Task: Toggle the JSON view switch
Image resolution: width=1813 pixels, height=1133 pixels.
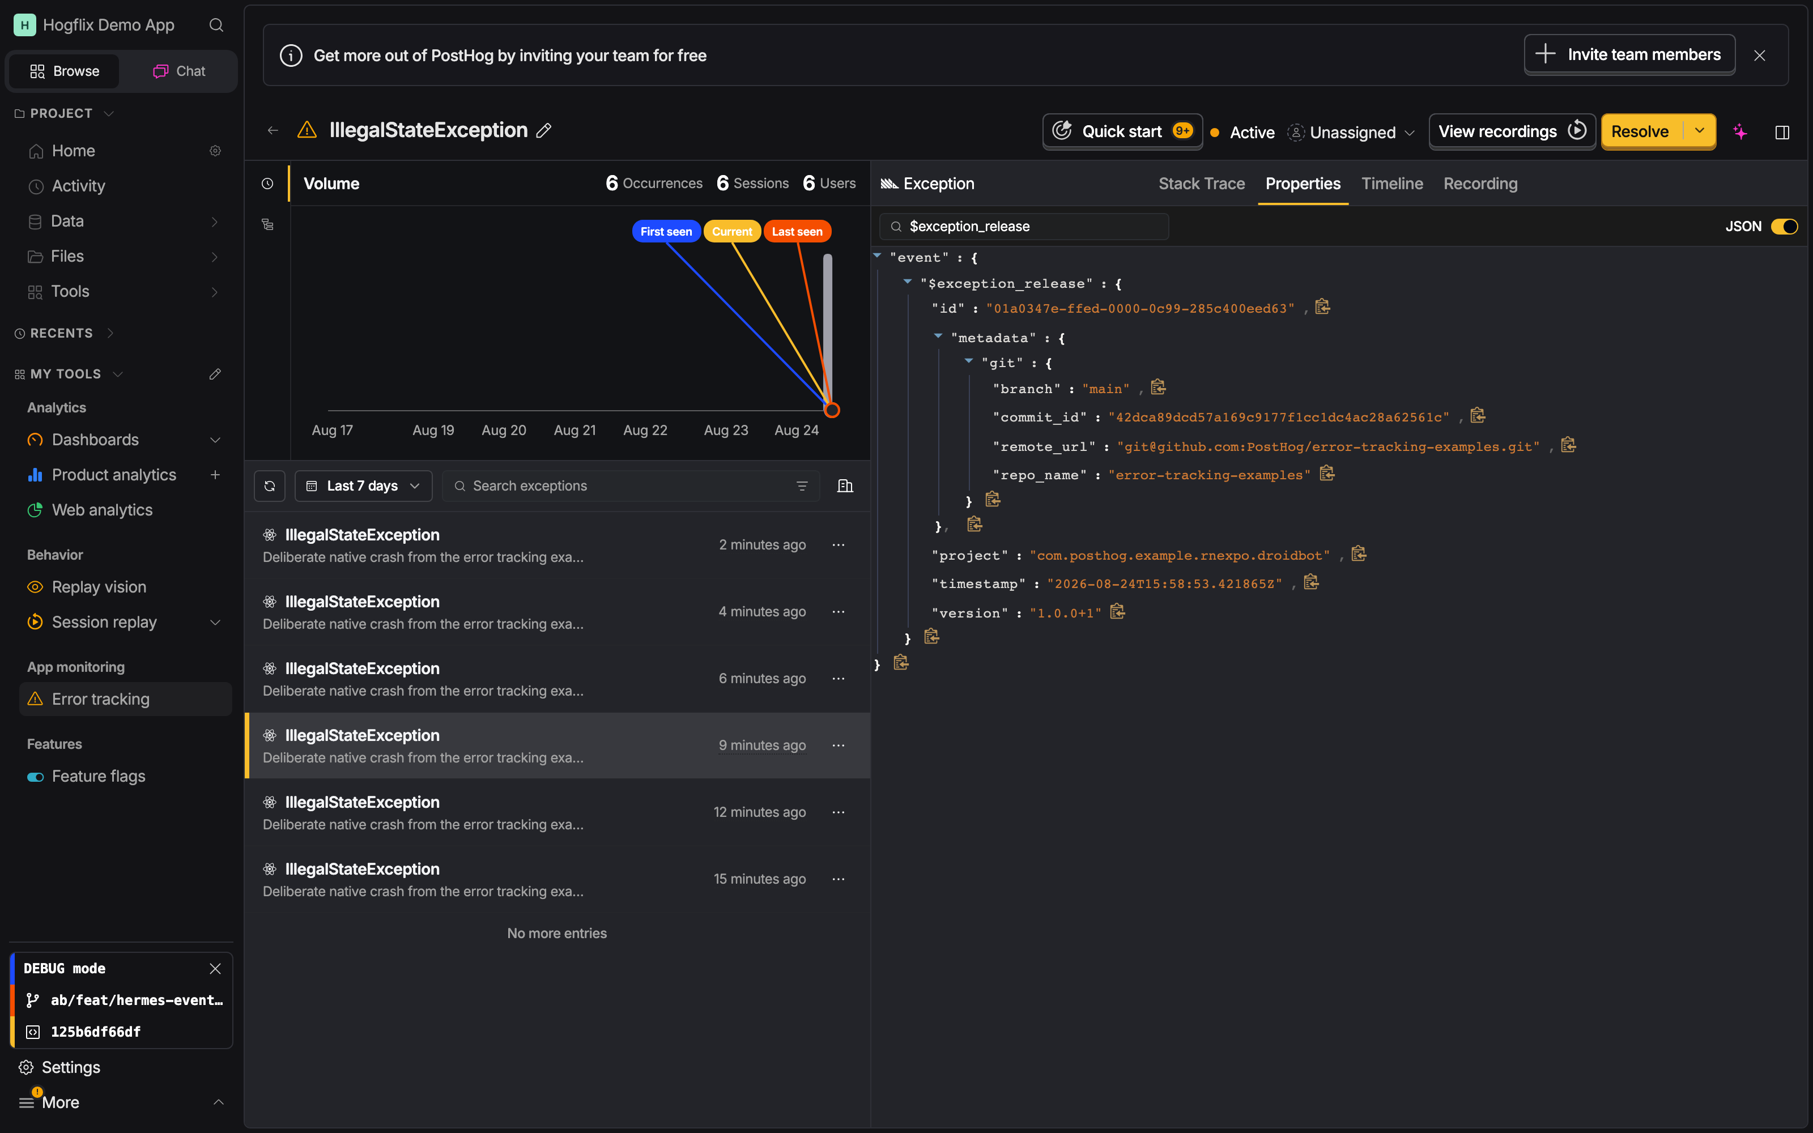Action: (x=1784, y=226)
